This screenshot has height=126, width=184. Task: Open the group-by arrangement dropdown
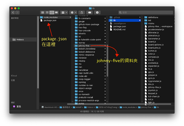64,13
